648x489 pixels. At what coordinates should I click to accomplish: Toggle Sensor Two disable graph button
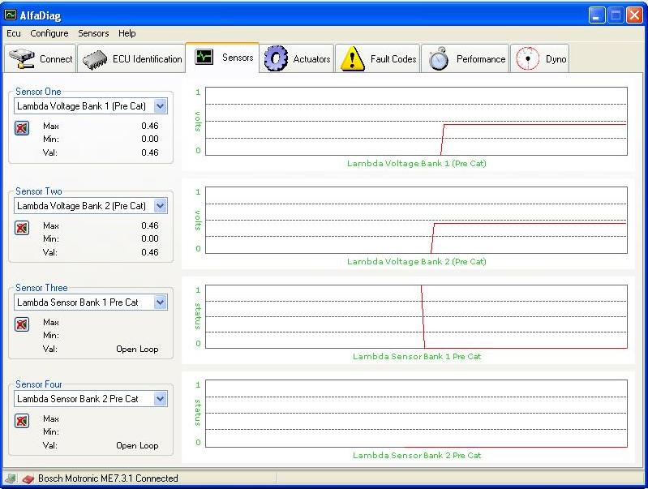[22, 228]
